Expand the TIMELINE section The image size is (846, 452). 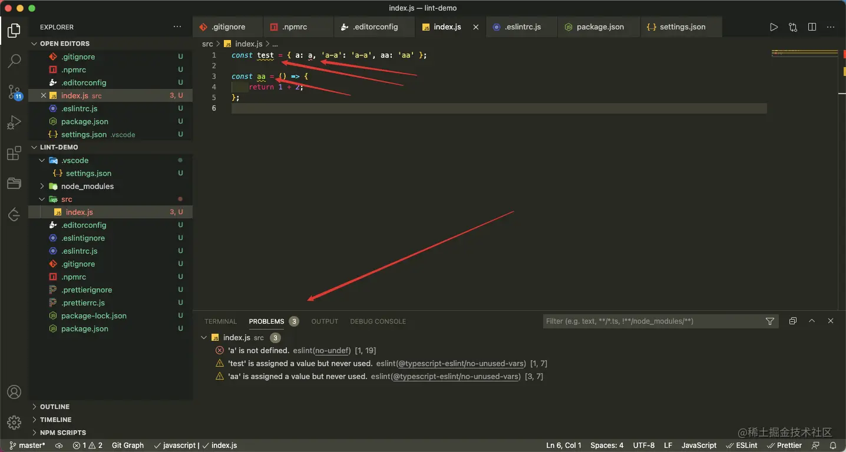56,420
